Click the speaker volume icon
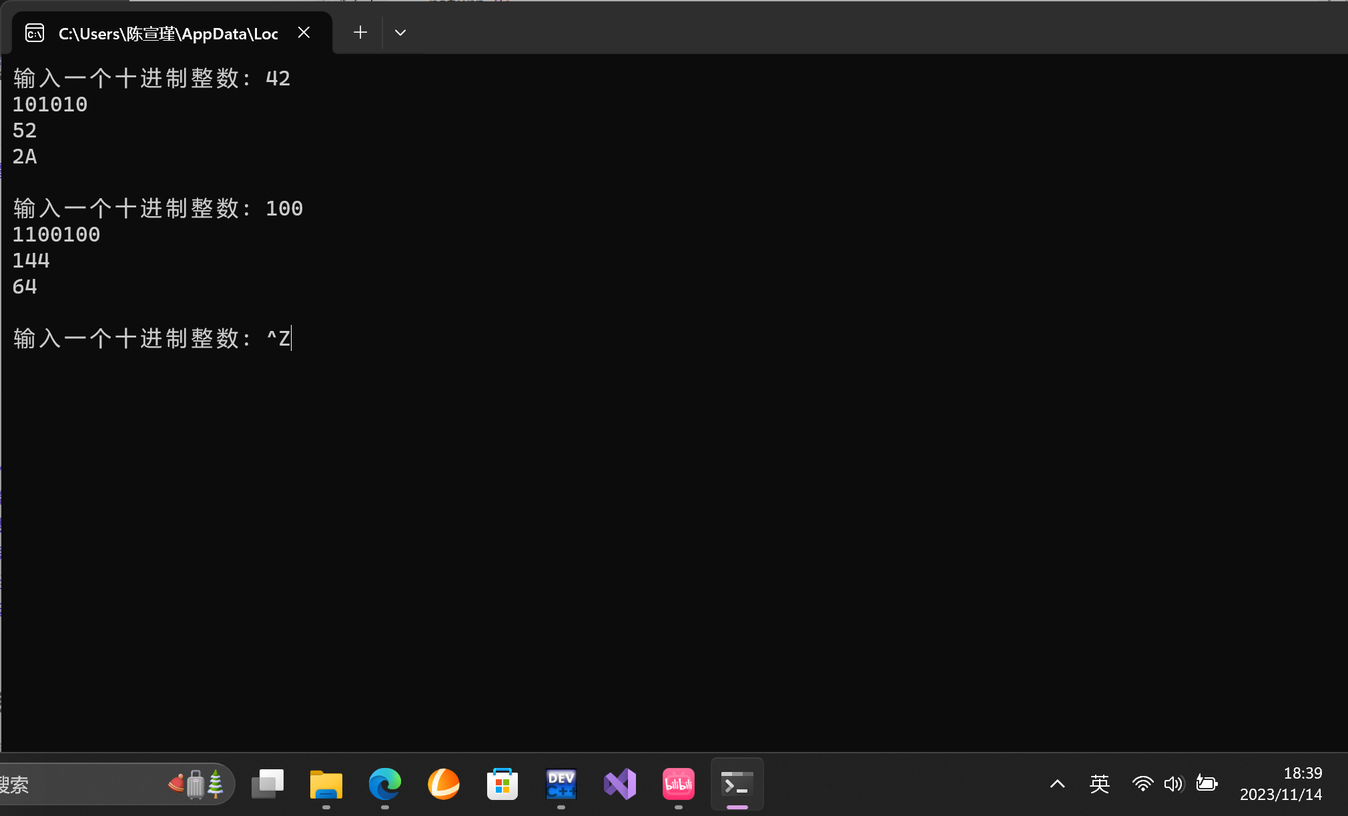This screenshot has width=1348, height=816. click(x=1172, y=784)
